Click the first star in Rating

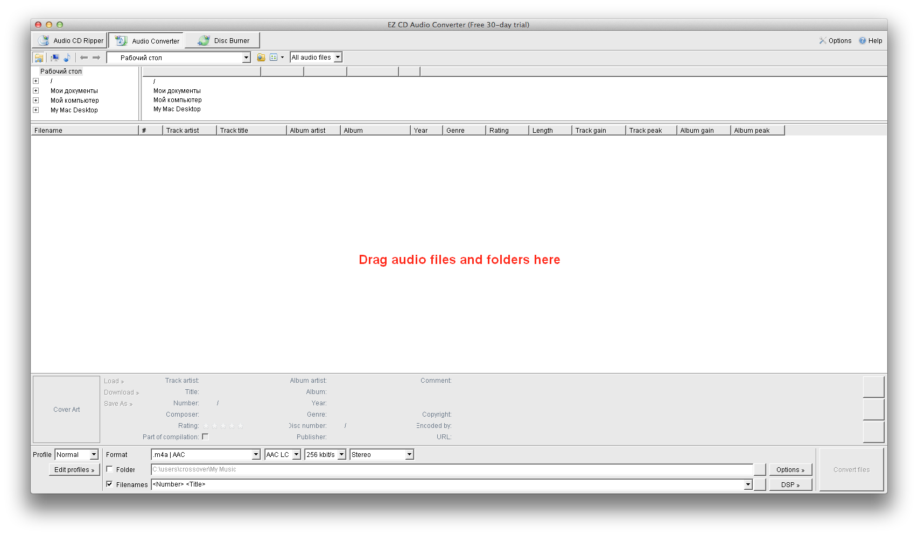coord(206,426)
